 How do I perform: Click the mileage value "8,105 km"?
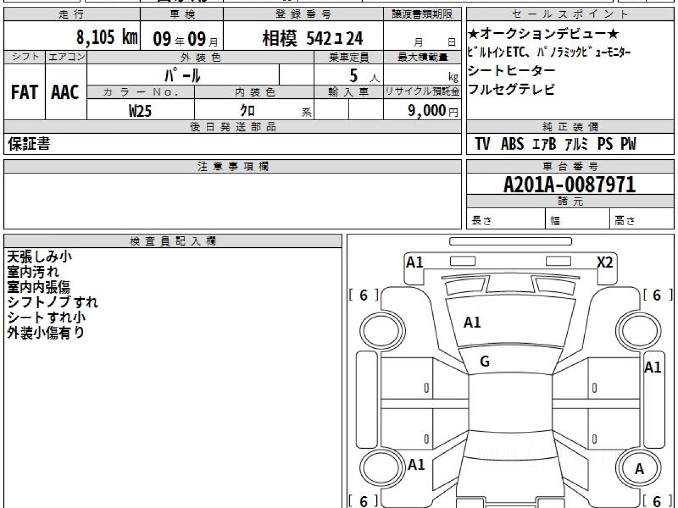point(107,38)
